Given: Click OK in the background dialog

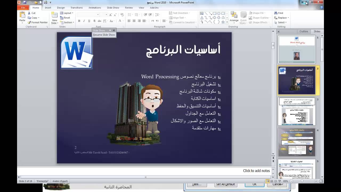Looking at the screenshot, I should click(254, 184).
